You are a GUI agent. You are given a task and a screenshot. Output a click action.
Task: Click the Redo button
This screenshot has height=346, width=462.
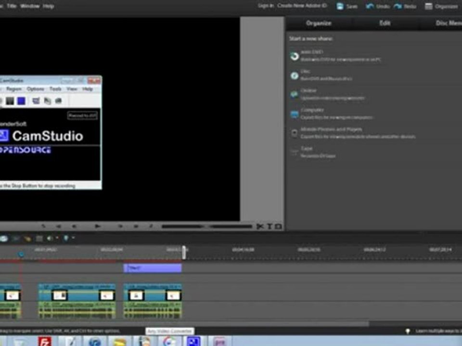pyautogui.click(x=405, y=6)
